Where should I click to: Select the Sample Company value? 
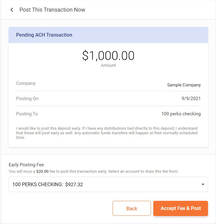[x=184, y=85]
